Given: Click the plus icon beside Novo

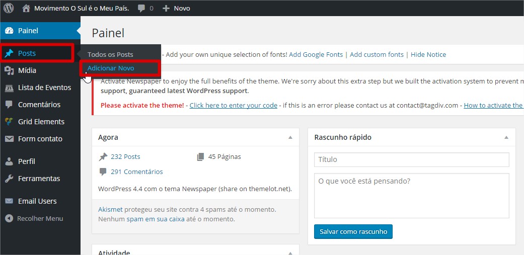Looking at the screenshot, I should 166,8.
